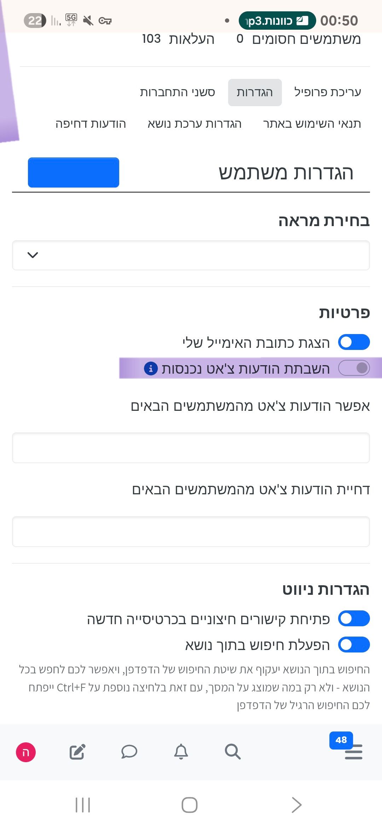Tap the compose new post icon
Image resolution: width=382 pixels, height=828 pixels.
pos(77,751)
